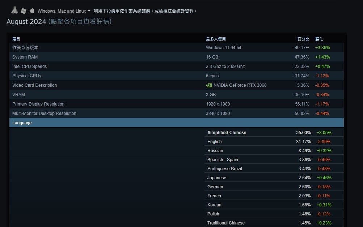Screen dimensions: 363x227
Task: Click the Linux penguin icon
Action: coord(14,10)
